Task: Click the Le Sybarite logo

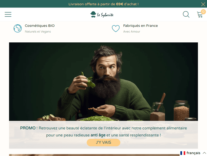Action: pos(102,14)
